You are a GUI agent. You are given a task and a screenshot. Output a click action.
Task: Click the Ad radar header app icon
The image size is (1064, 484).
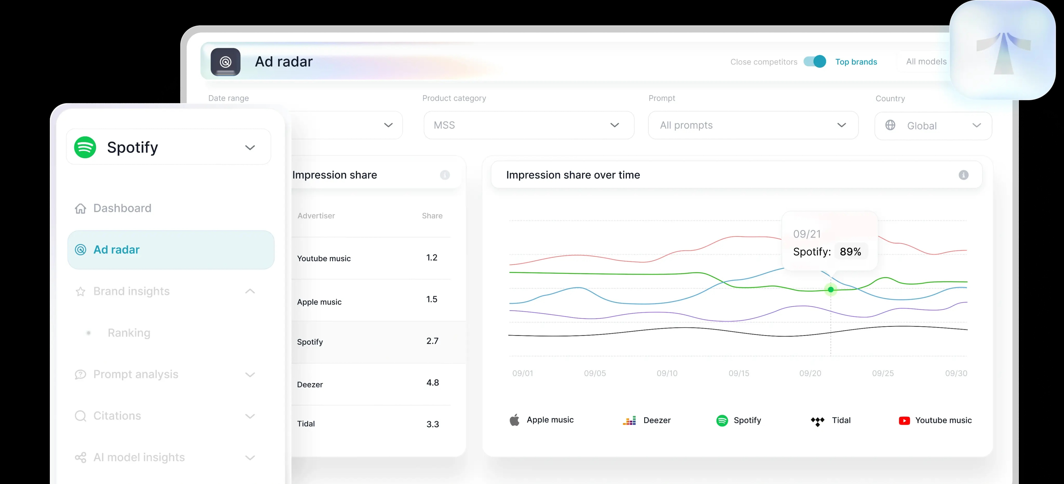226,62
